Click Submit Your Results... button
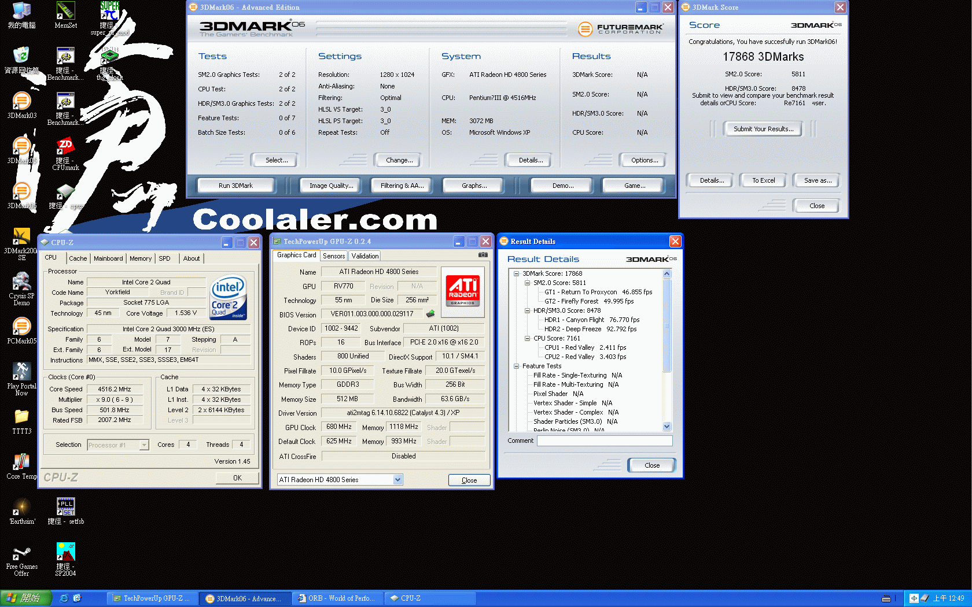Screen dimensions: 972x607 (x=763, y=129)
